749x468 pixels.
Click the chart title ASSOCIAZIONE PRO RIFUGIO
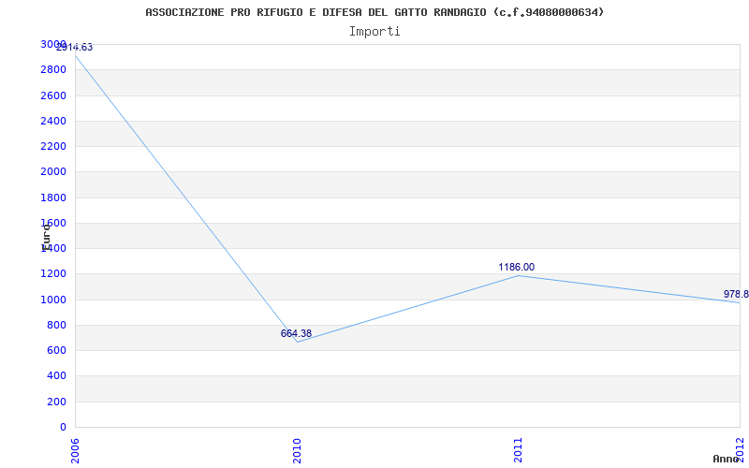tap(374, 12)
